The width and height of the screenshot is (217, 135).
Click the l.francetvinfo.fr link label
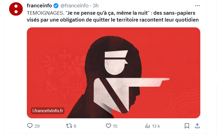(x=48, y=111)
